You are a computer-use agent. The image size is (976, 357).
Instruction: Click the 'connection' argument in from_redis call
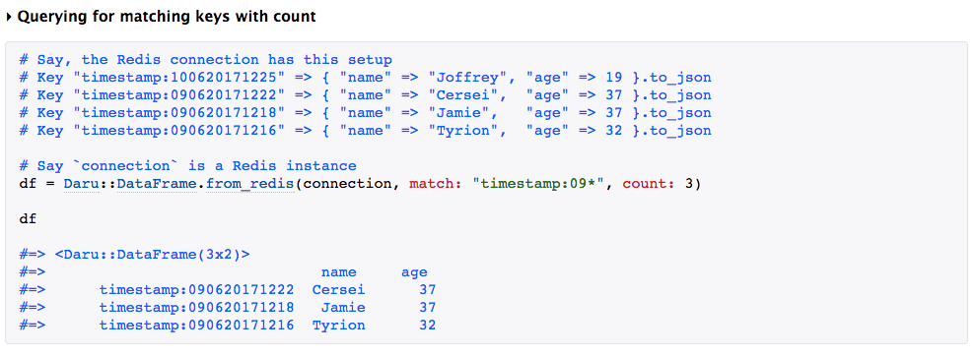pyautogui.click(x=348, y=184)
